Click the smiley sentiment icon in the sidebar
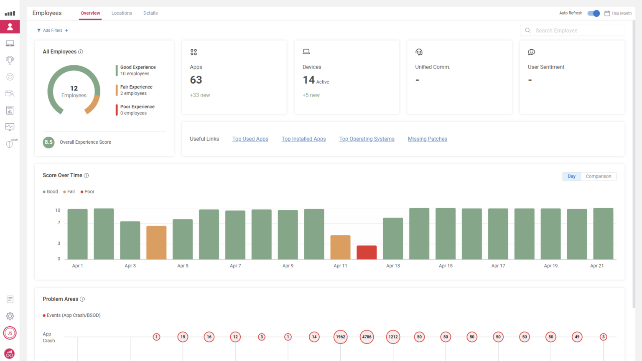Image resolution: width=642 pixels, height=361 pixels. (x=10, y=76)
